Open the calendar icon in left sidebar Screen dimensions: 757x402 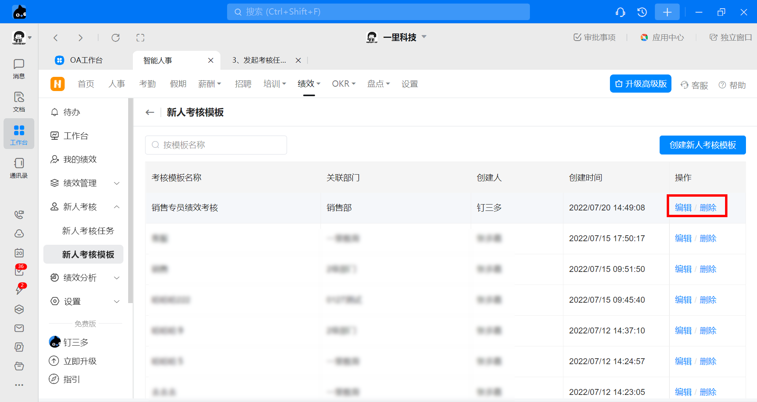pyautogui.click(x=19, y=253)
